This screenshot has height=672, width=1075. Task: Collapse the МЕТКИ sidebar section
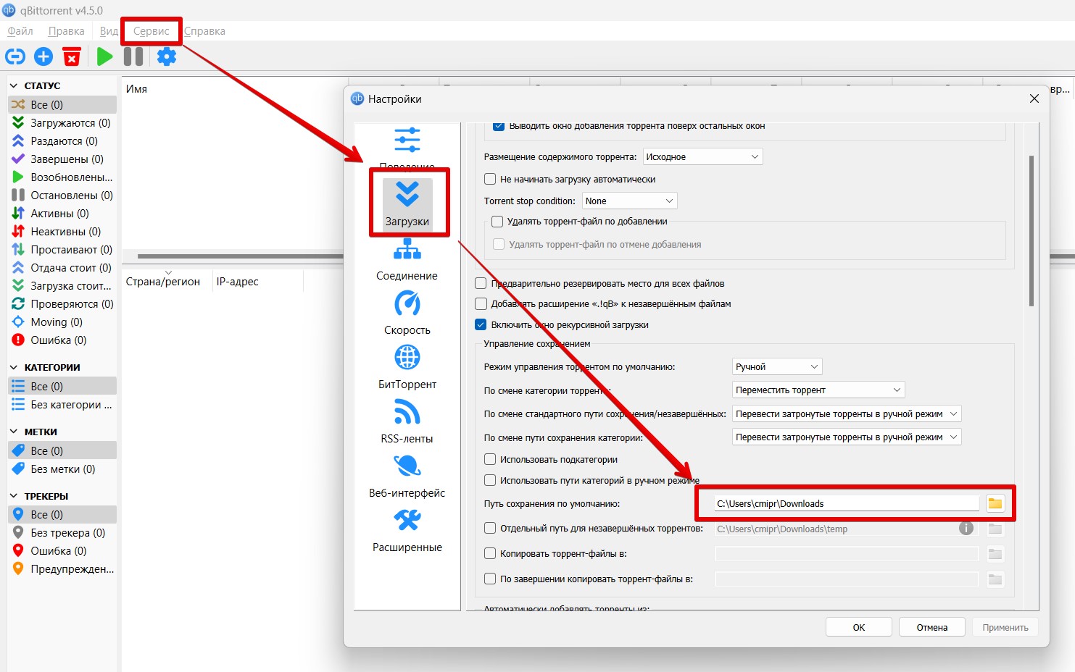click(x=14, y=432)
